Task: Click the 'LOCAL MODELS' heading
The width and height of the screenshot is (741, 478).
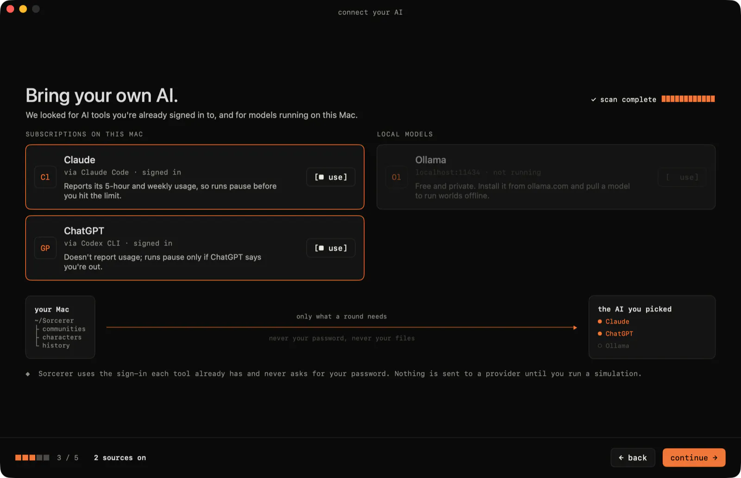Action: [405, 134]
